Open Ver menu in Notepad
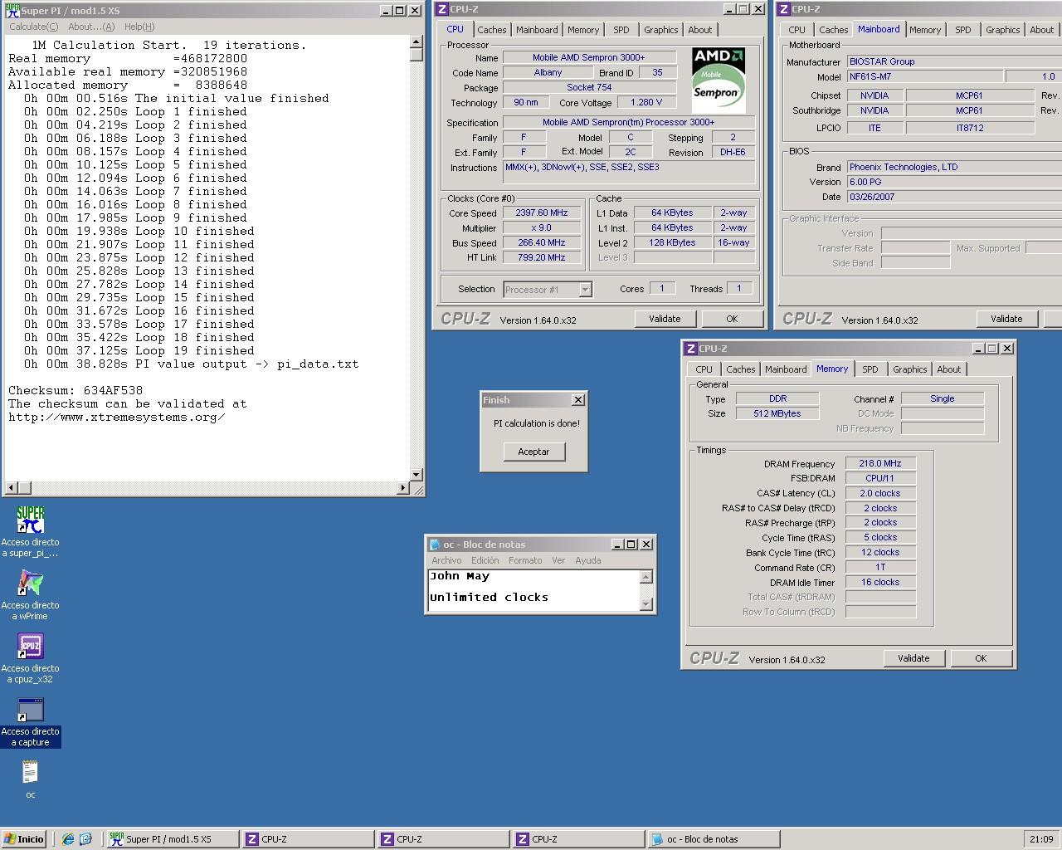The height and width of the screenshot is (850, 1062). point(558,560)
